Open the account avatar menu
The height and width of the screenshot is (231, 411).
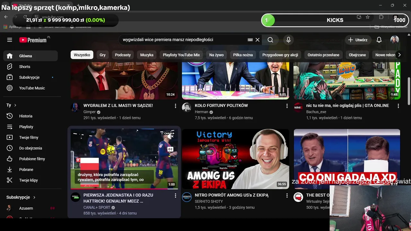[x=395, y=40]
